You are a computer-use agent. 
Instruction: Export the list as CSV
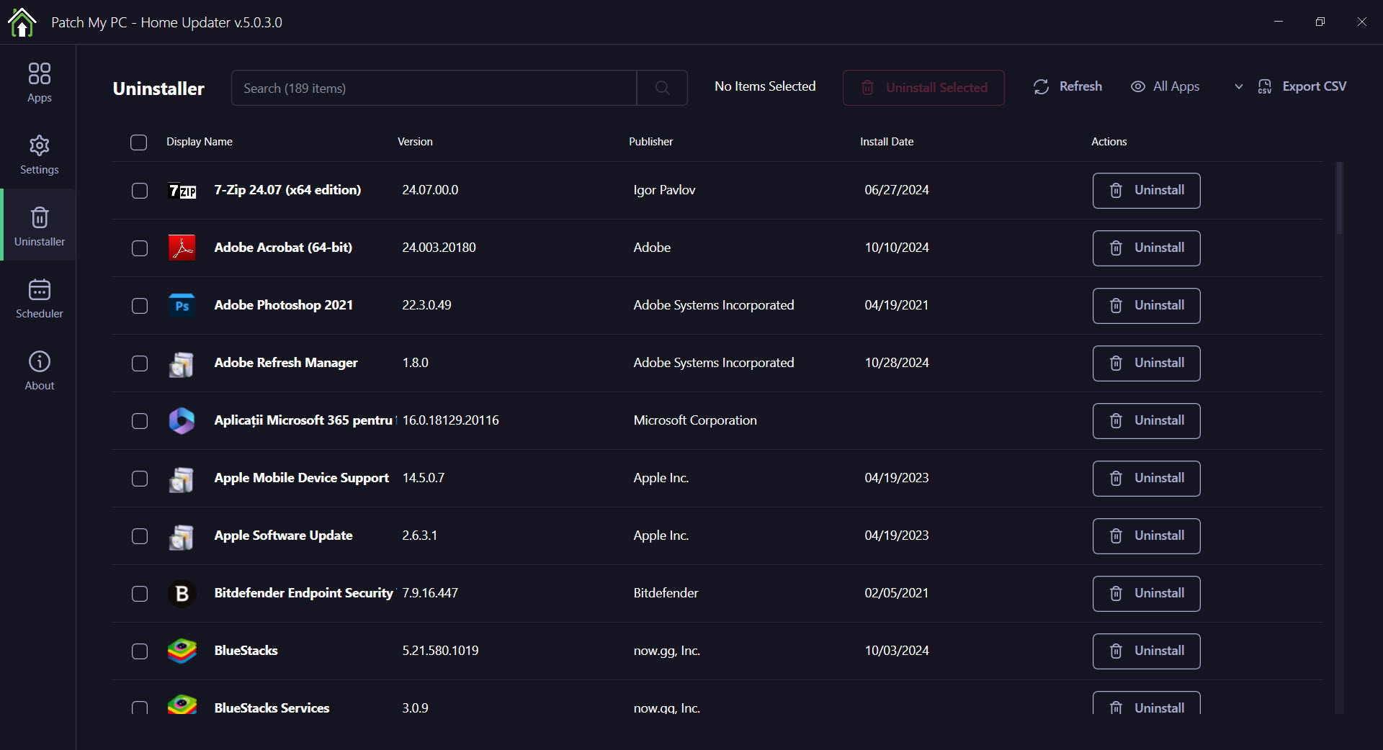tap(1302, 86)
